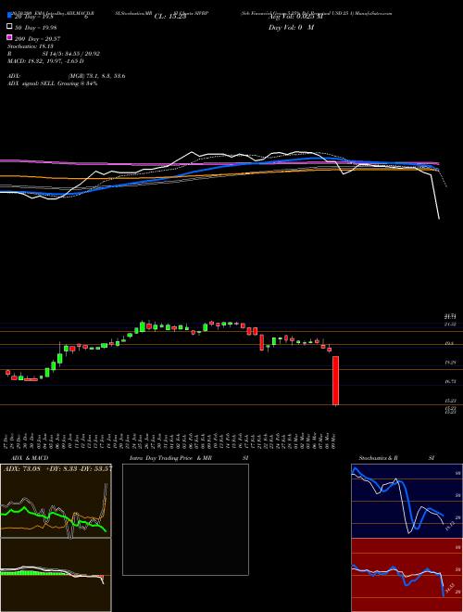Click the 'ADX & MACD' panel title
Screen dimensions: 463x612
pos(30,458)
